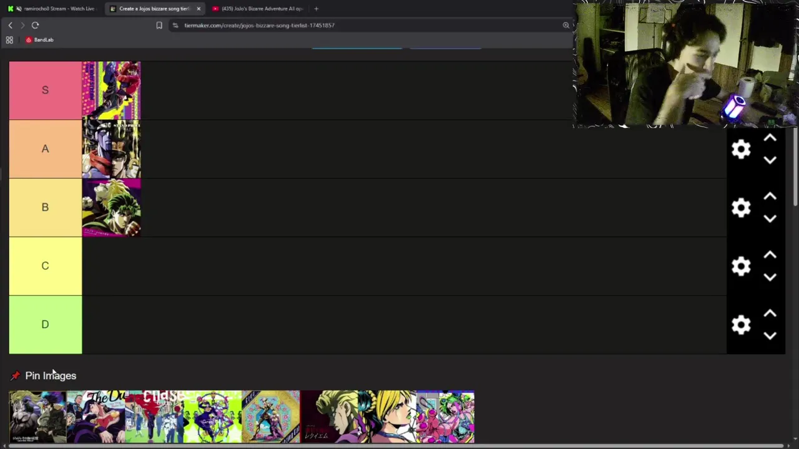The width and height of the screenshot is (799, 449).
Task: Click the light-orange B tier label
Action: point(45,208)
